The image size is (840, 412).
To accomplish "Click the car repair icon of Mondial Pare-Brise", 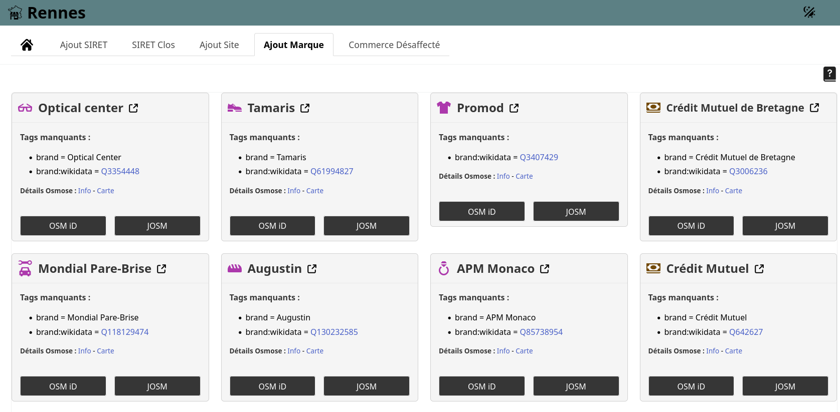I will click(25, 268).
